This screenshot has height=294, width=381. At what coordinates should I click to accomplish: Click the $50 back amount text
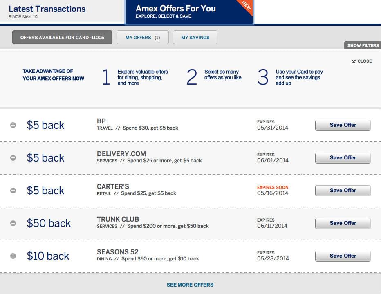49,223
